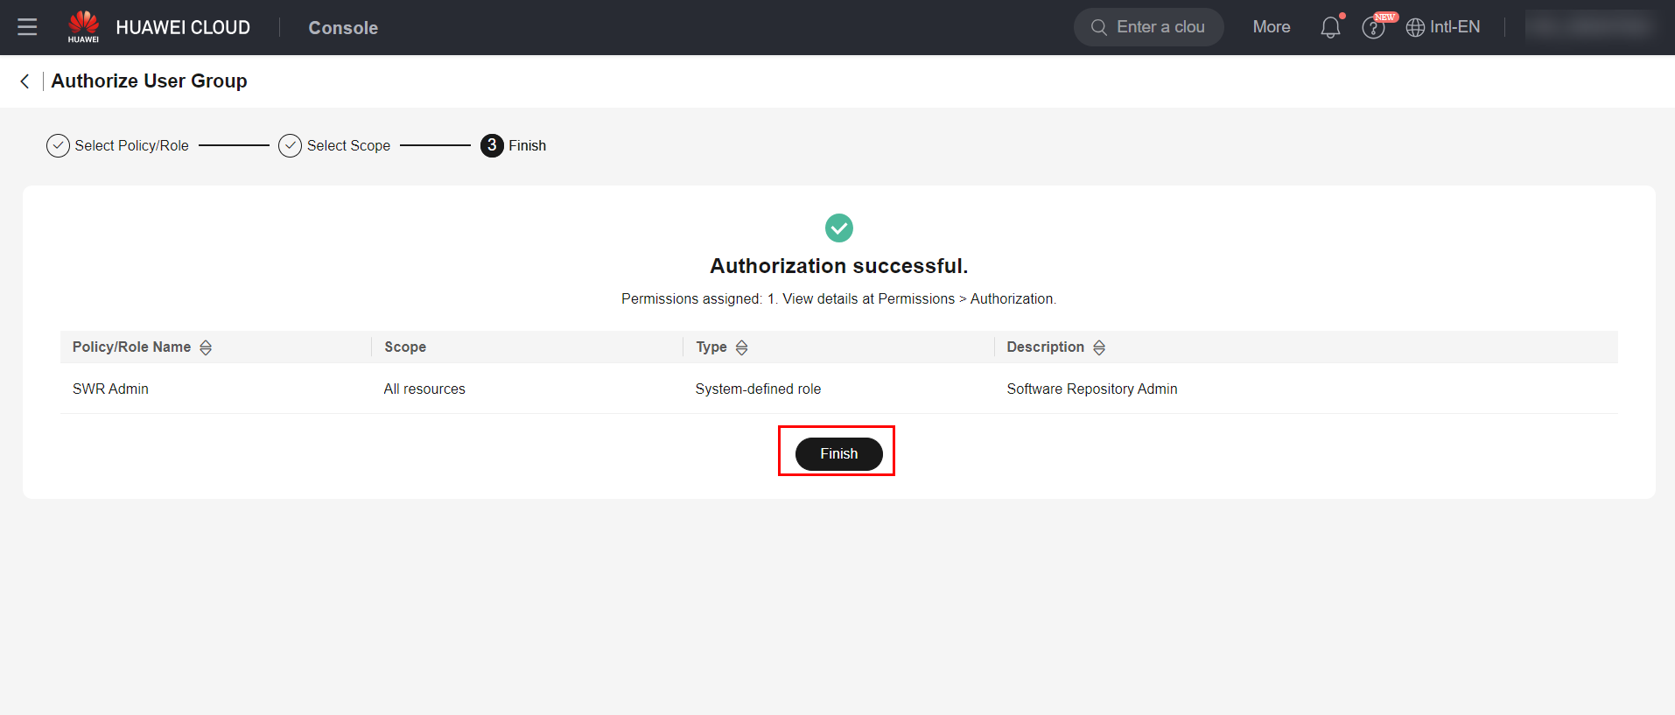The width and height of the screenshot is (1675, 715).
Task: Open the blurred account name menu
Action: [x=1589, y=27]
